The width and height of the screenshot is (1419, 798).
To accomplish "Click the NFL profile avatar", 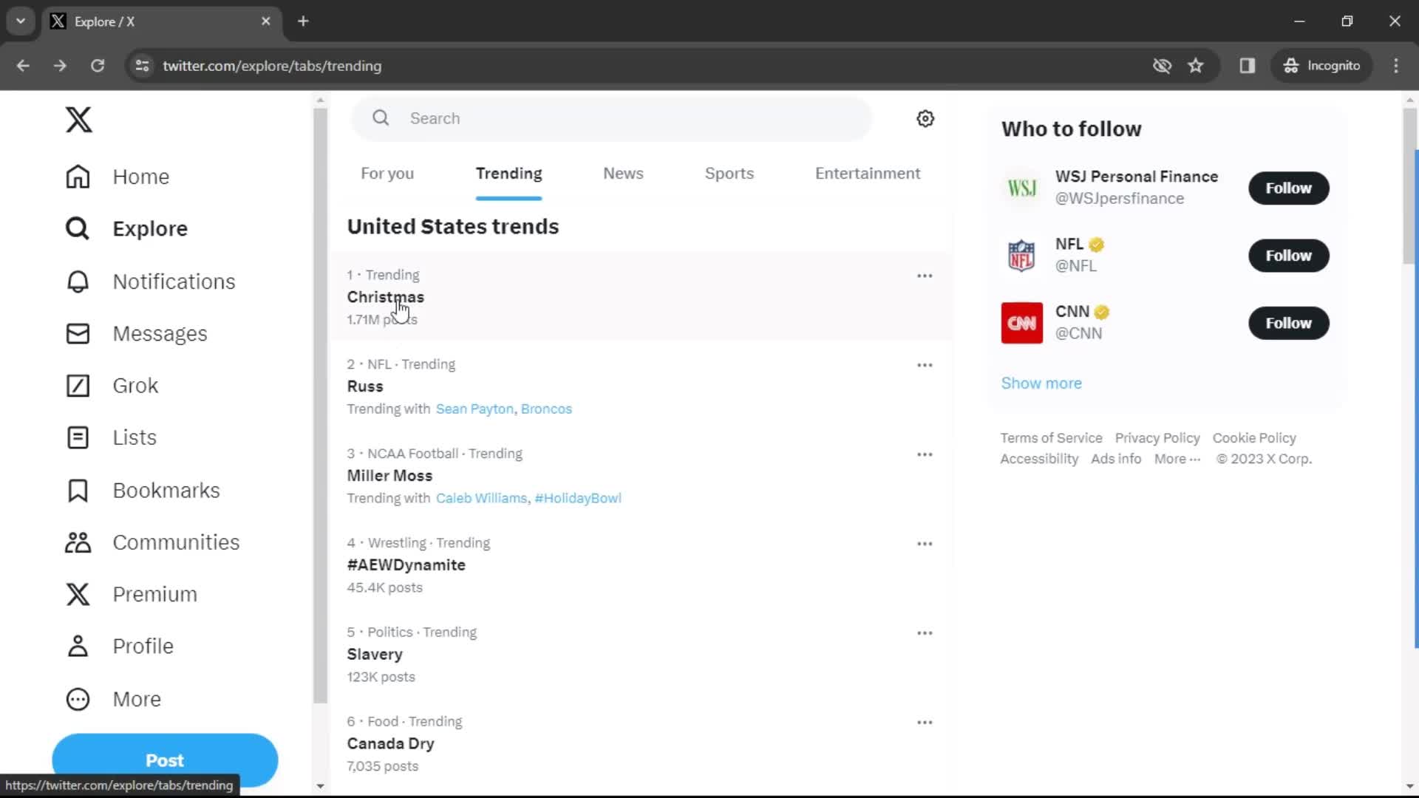I will [x=1022, y=256].
